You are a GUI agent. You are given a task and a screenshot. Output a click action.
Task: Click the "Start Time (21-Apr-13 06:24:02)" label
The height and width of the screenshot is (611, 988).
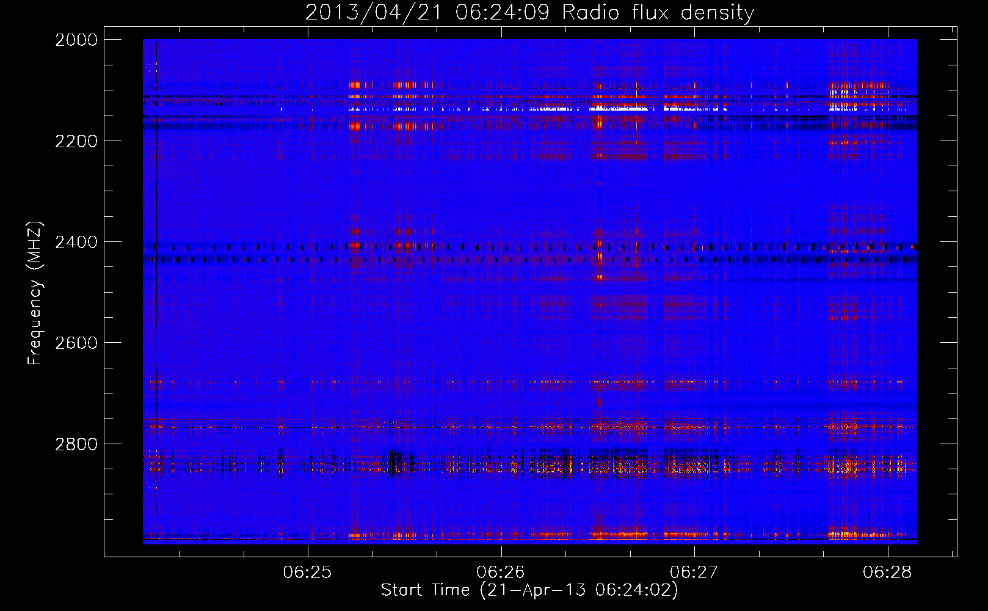529,590
